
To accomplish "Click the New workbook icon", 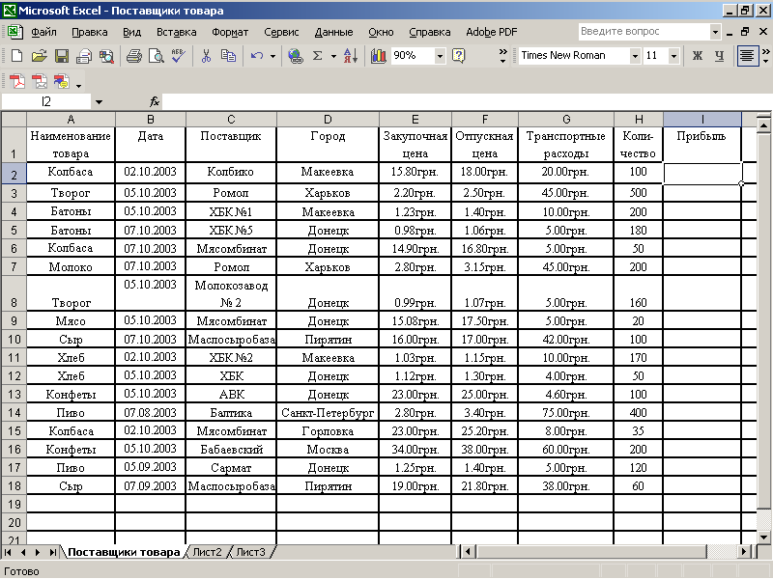I will click(16, 56).
